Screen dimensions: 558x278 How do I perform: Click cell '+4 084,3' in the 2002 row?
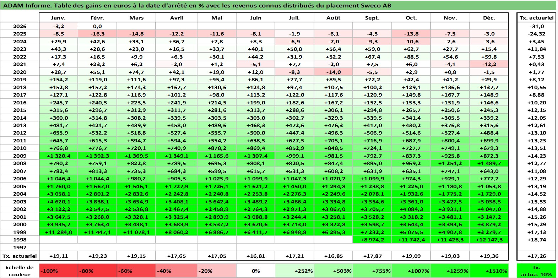click(x=411, y=209)
